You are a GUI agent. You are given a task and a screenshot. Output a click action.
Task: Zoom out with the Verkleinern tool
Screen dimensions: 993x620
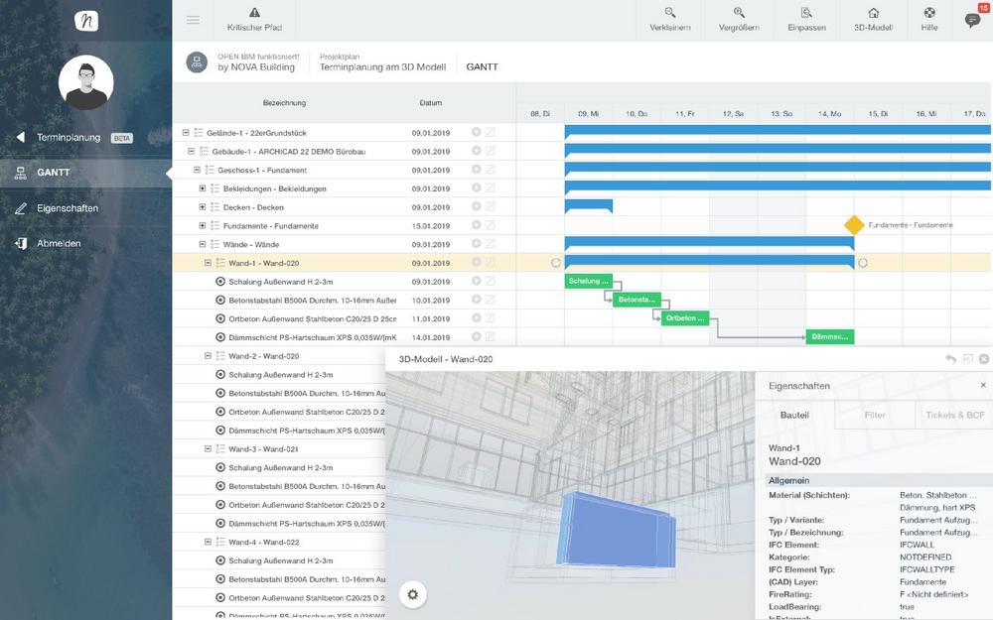coord(670,13)
